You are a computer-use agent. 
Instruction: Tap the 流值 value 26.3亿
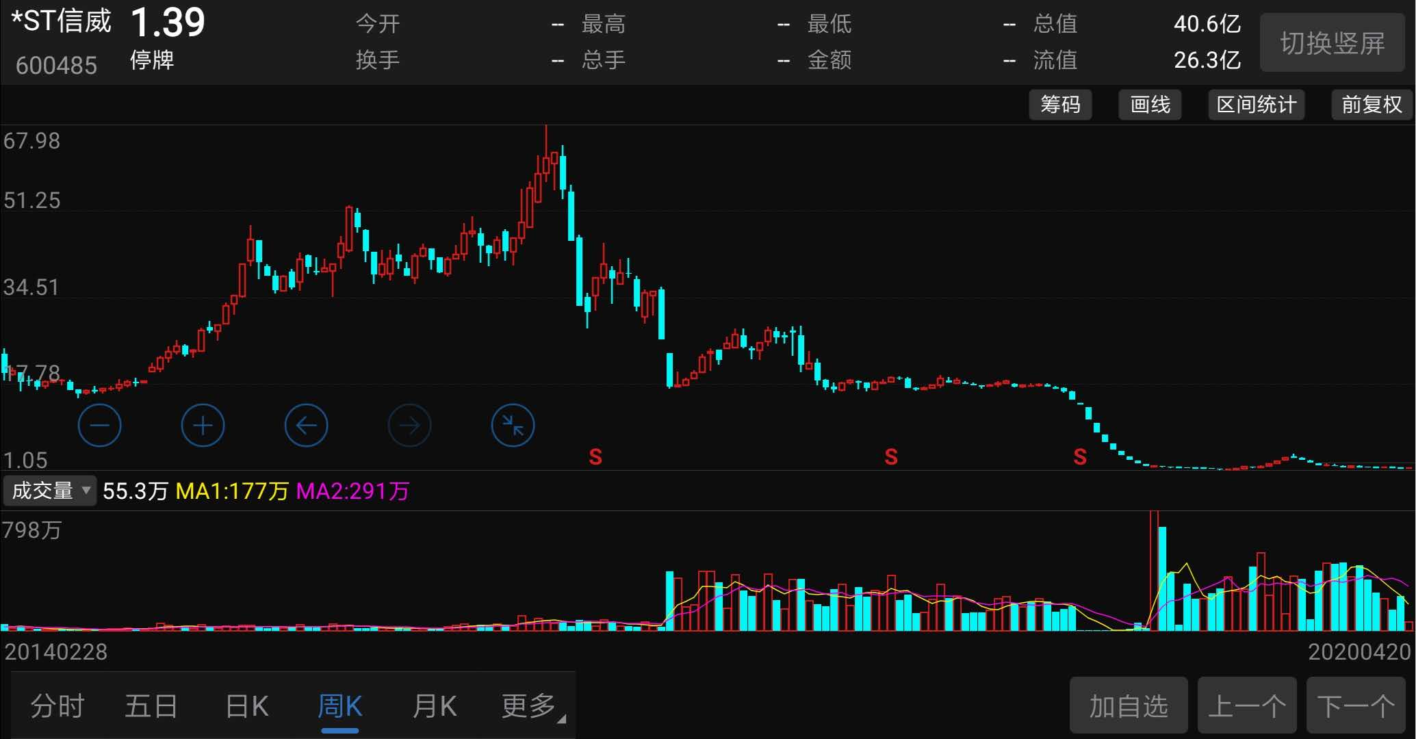tap(1207, 60)
